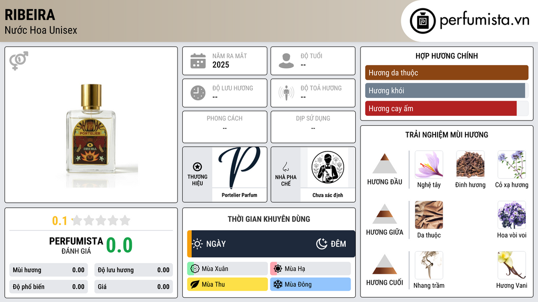Select the Hương khói accord bar
Image resolution: width=538 pixels, height=302 pixels.
pos(447,91)
